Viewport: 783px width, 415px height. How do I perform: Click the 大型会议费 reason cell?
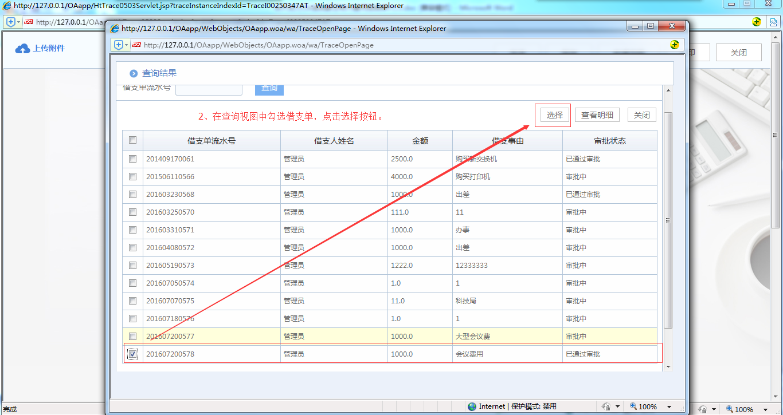coord(507,336)
